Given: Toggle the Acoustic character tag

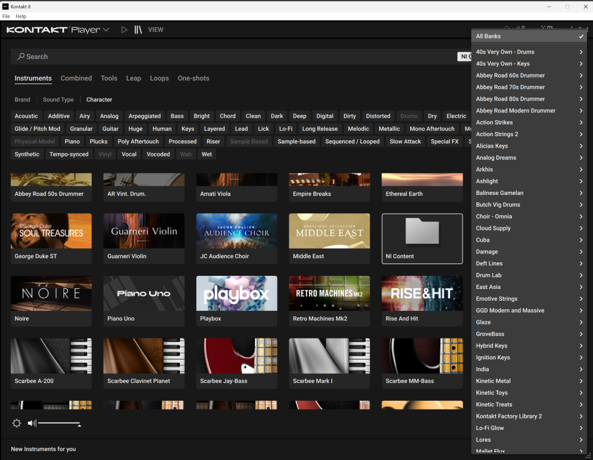Looking at the screenshot, I should click(x=26, y=116).
